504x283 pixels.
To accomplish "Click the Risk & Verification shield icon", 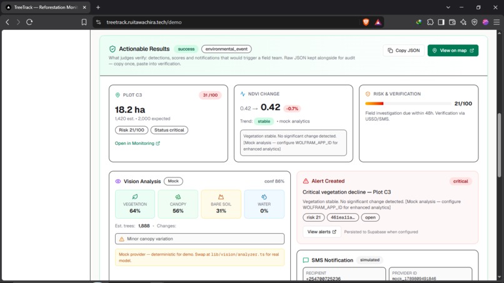I will pyautogui.click(x=368, y=94).
